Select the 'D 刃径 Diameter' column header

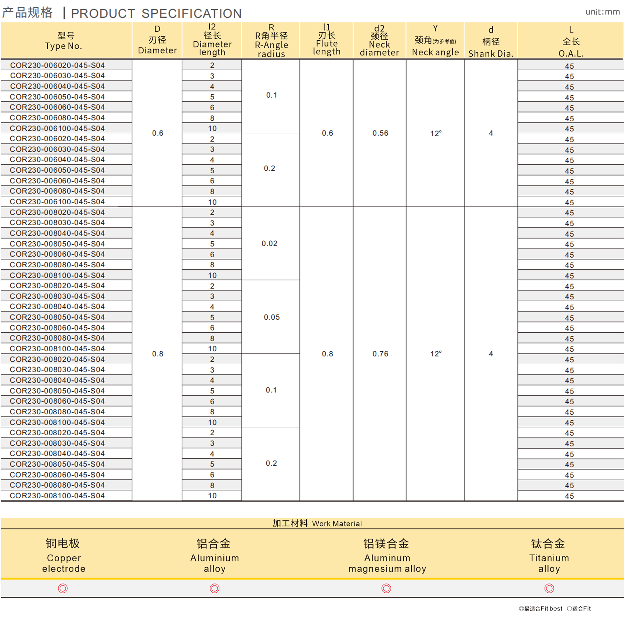[157, 40]
